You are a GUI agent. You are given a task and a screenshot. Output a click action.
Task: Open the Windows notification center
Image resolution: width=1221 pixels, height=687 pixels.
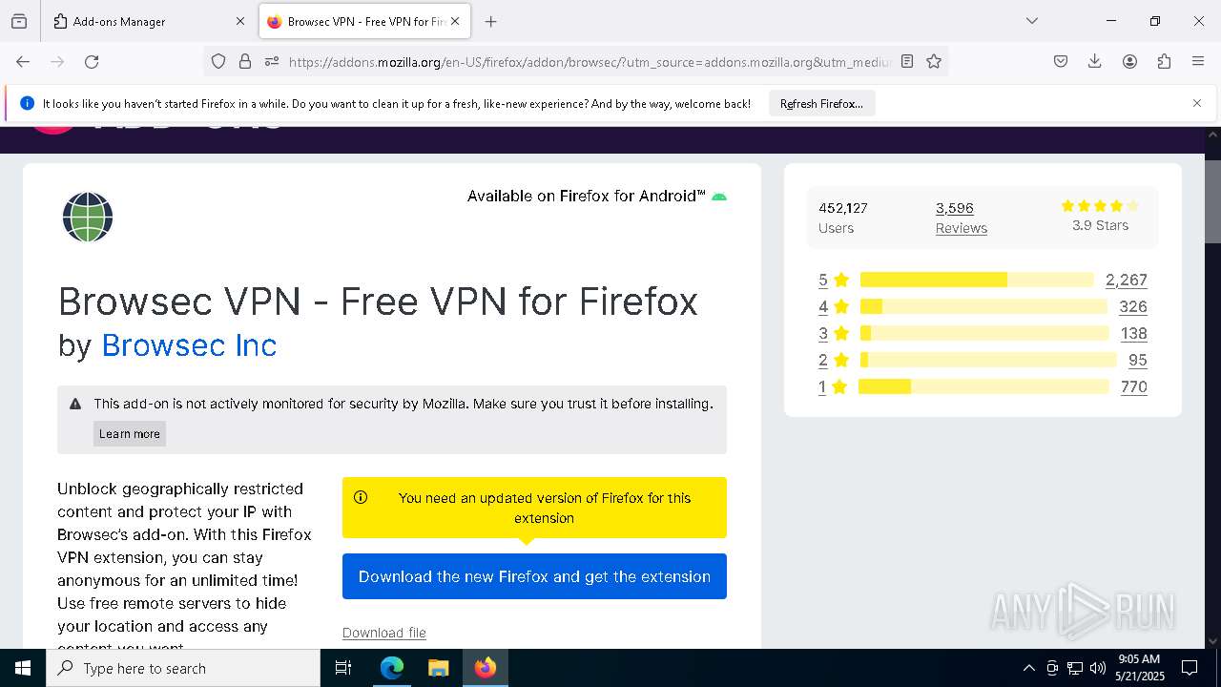[x=1190, y=668]
